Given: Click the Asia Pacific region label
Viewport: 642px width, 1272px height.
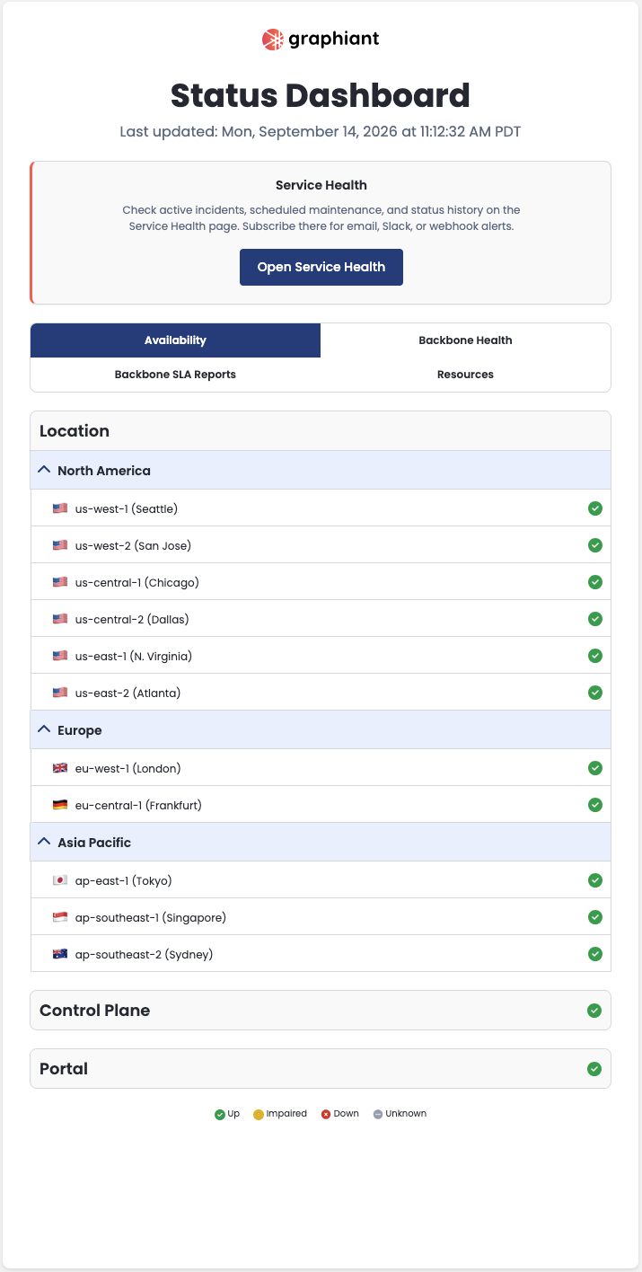Looking at the screenshot, I should pyautogui.click(x=94, y=843).
